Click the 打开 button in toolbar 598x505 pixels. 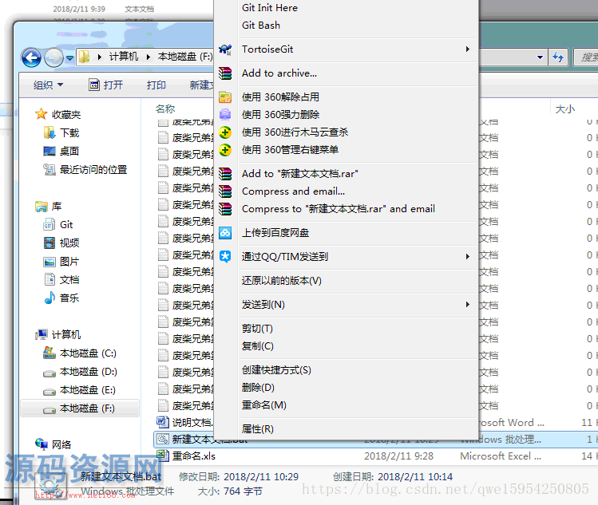click(x=106, y=85)
